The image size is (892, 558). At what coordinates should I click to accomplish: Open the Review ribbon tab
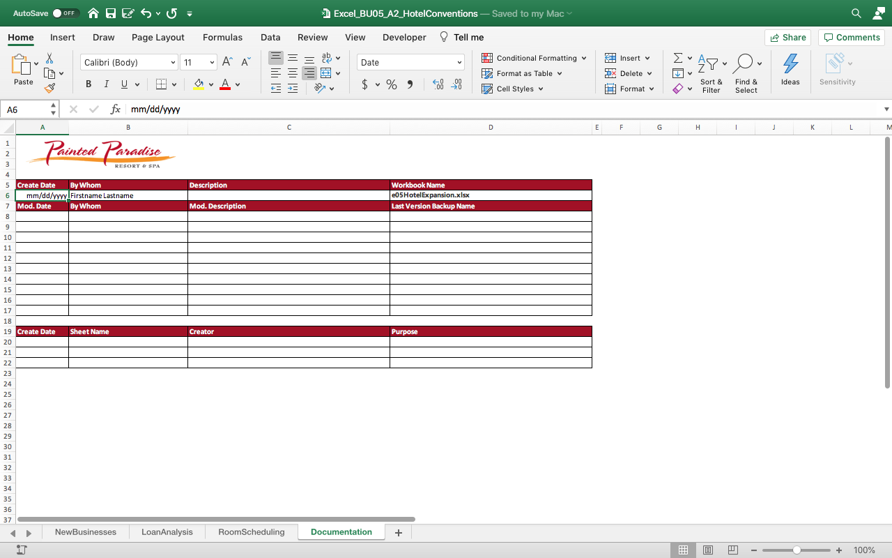pos(313,38)
